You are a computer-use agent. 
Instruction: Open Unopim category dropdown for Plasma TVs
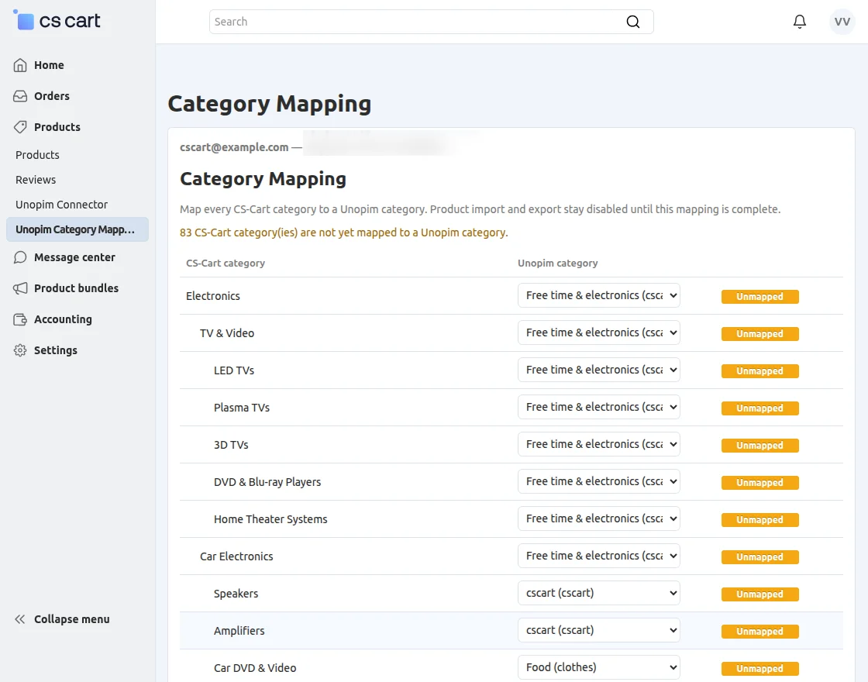[599, 407]
